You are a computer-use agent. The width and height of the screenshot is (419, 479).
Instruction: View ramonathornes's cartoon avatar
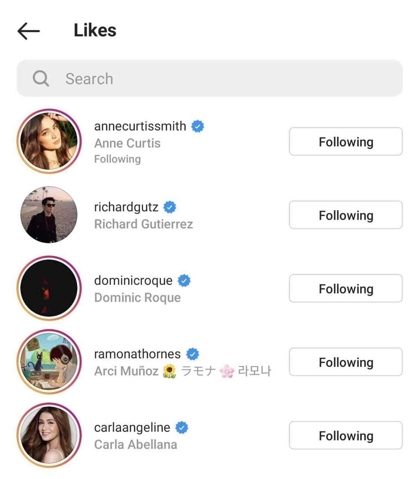point(49,362)
